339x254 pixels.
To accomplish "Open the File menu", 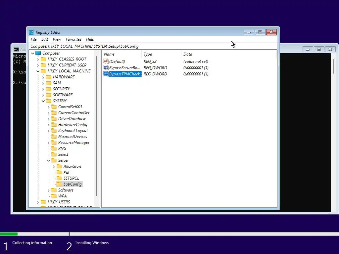I will 34,39.
